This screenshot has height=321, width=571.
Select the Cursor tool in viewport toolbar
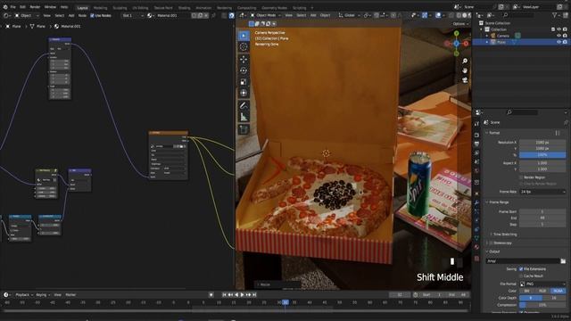point(244,47)
